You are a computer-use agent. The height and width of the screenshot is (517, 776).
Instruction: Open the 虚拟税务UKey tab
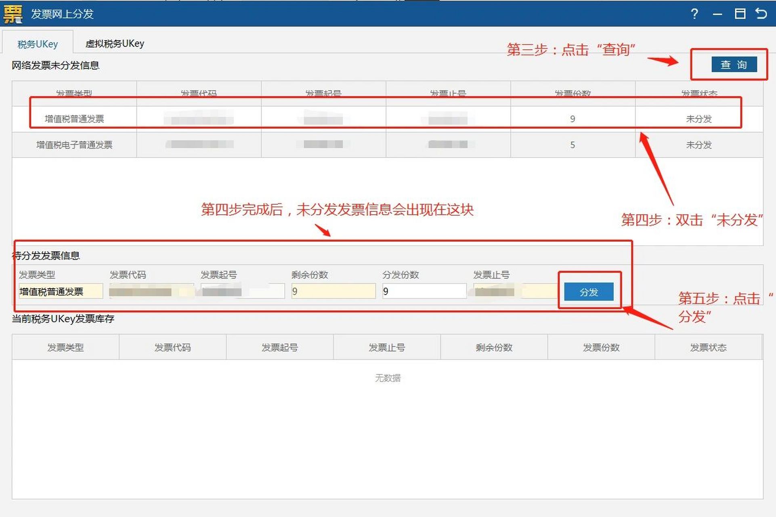[x=115, y=43]
